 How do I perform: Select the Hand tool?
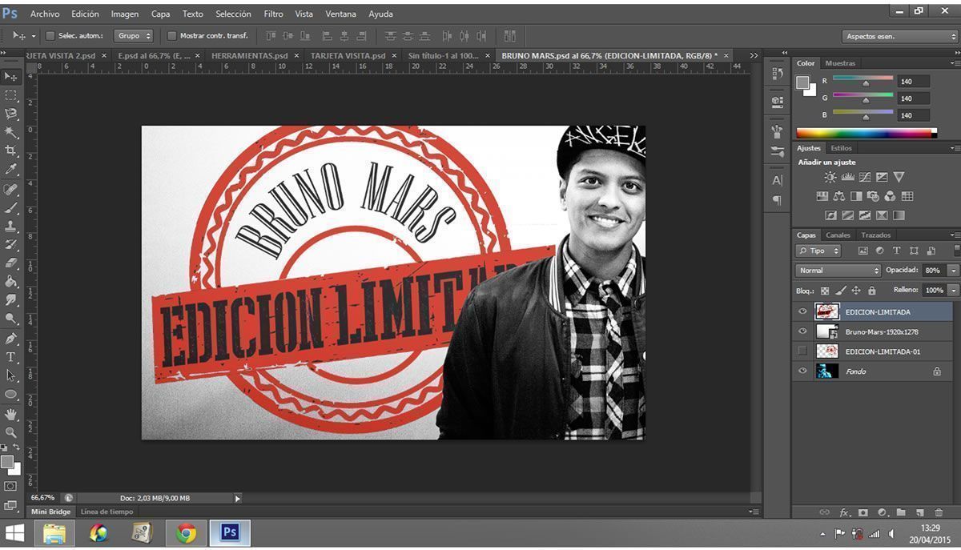point(11,414)
